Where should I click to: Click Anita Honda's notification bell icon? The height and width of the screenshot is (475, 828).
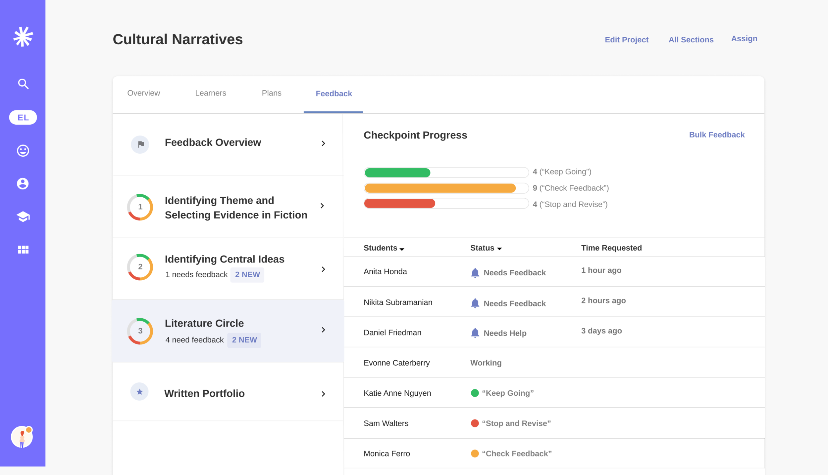[x=475, y=273]
